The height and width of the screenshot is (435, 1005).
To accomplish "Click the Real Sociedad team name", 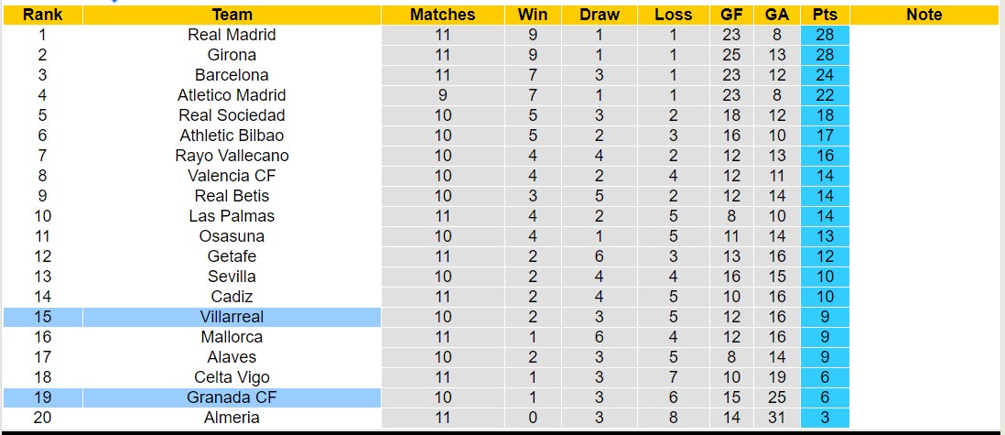I will tap(232, 115).
